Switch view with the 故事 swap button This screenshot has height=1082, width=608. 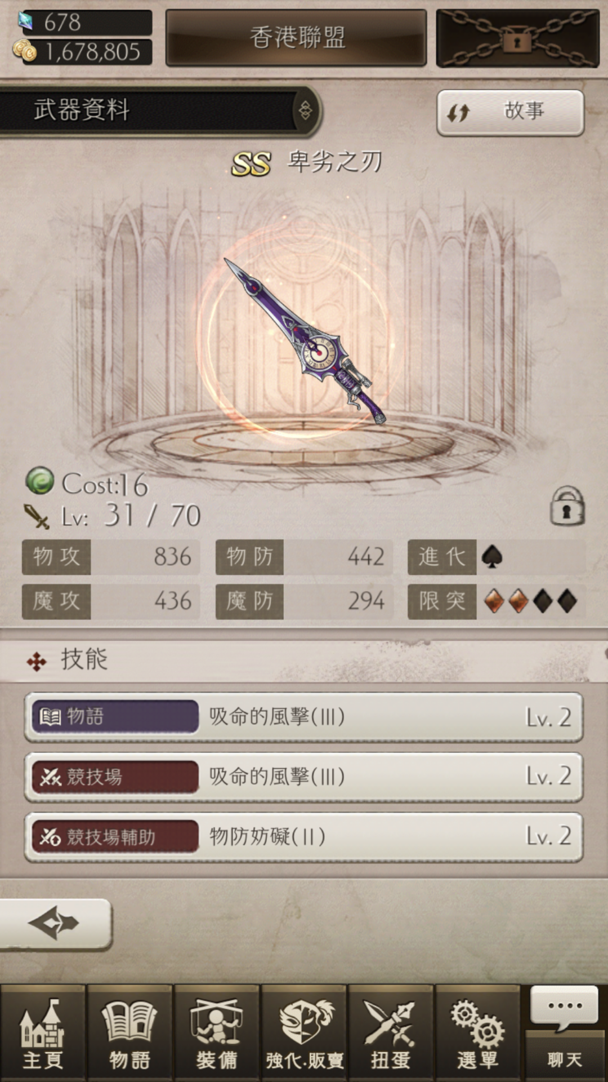tap(511, 113)
